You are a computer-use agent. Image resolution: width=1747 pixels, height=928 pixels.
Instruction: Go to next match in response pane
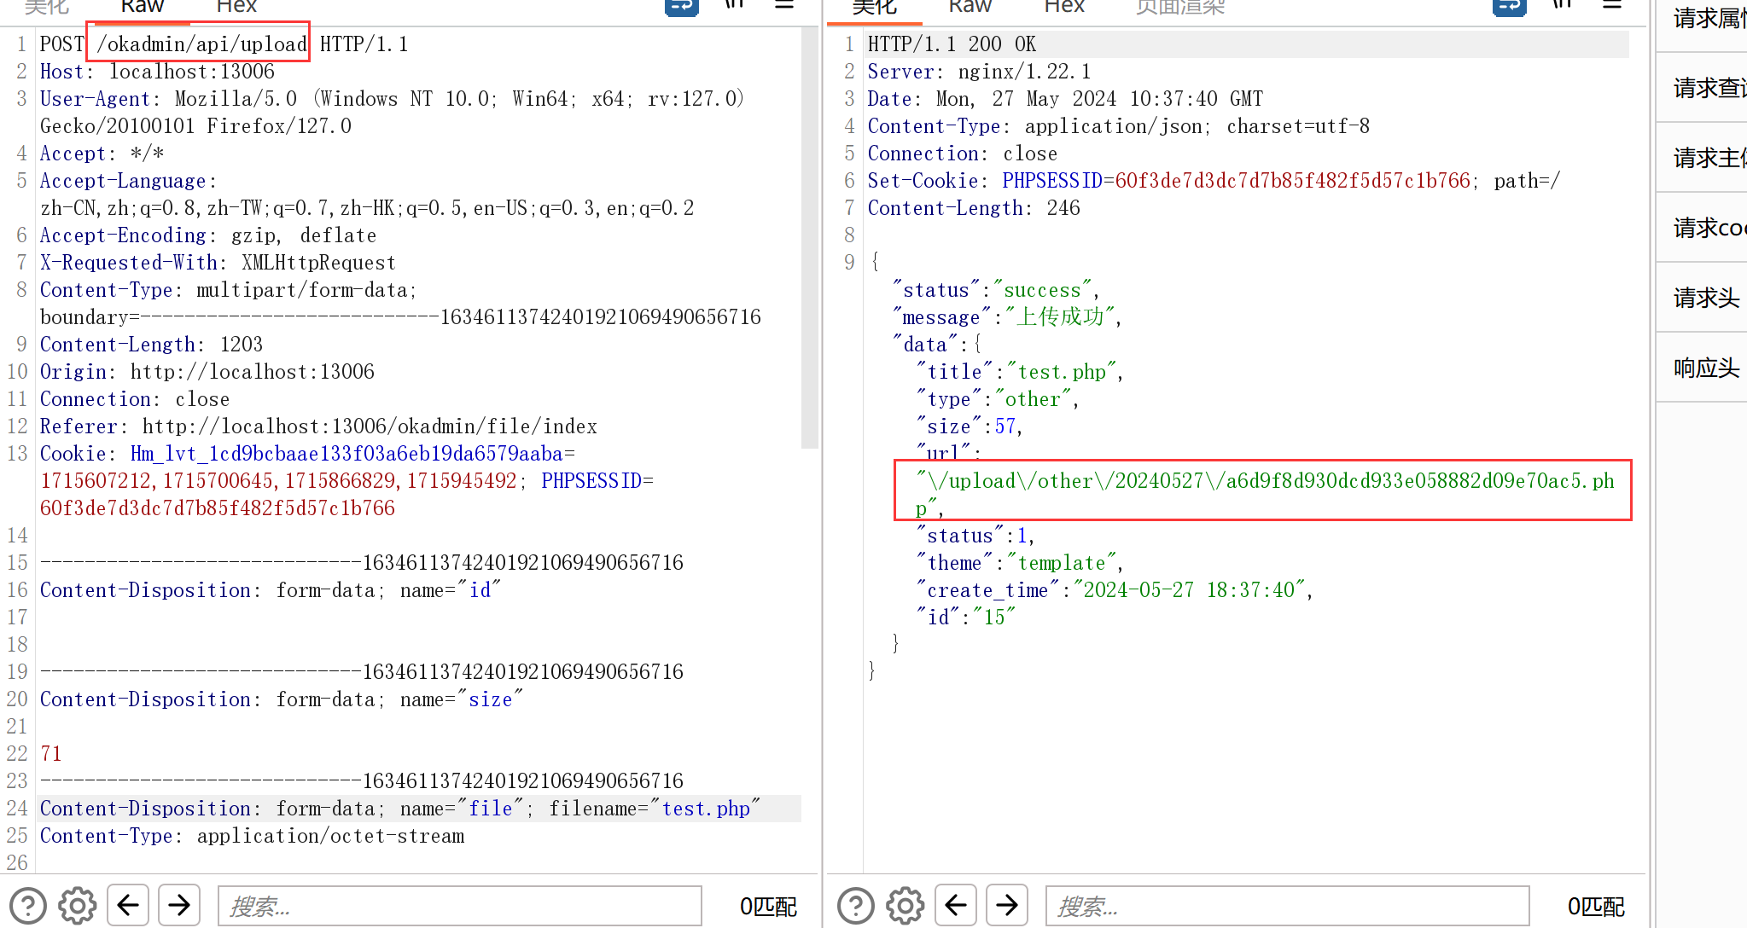tap(1007, 905)
